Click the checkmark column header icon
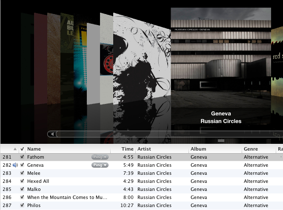283x210 pixels. (22, 149)
